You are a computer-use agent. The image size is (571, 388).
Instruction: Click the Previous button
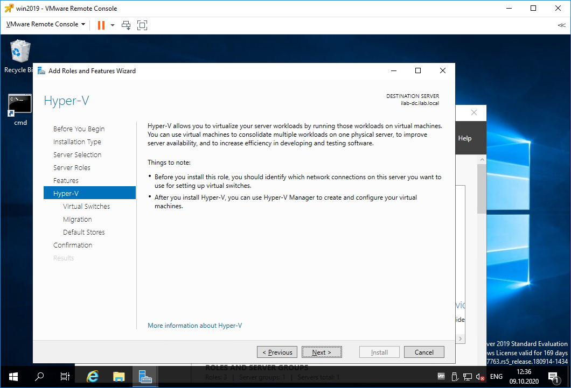(x=277, y=352)
